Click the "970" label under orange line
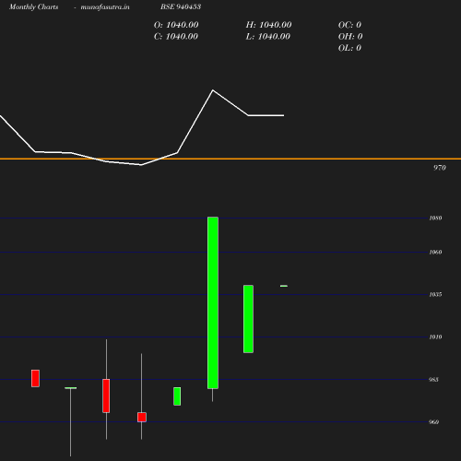Image resolution: width=461 pixels, height=461 pixels. pos(440,168)
